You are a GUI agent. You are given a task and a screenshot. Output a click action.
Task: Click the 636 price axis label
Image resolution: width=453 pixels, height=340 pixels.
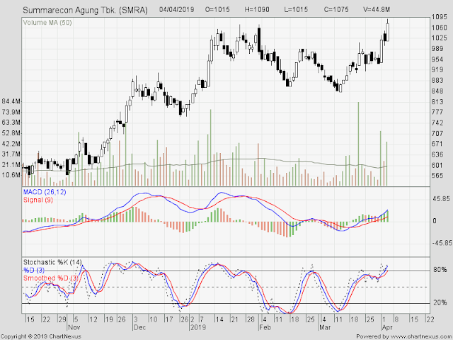click(437, 154)
